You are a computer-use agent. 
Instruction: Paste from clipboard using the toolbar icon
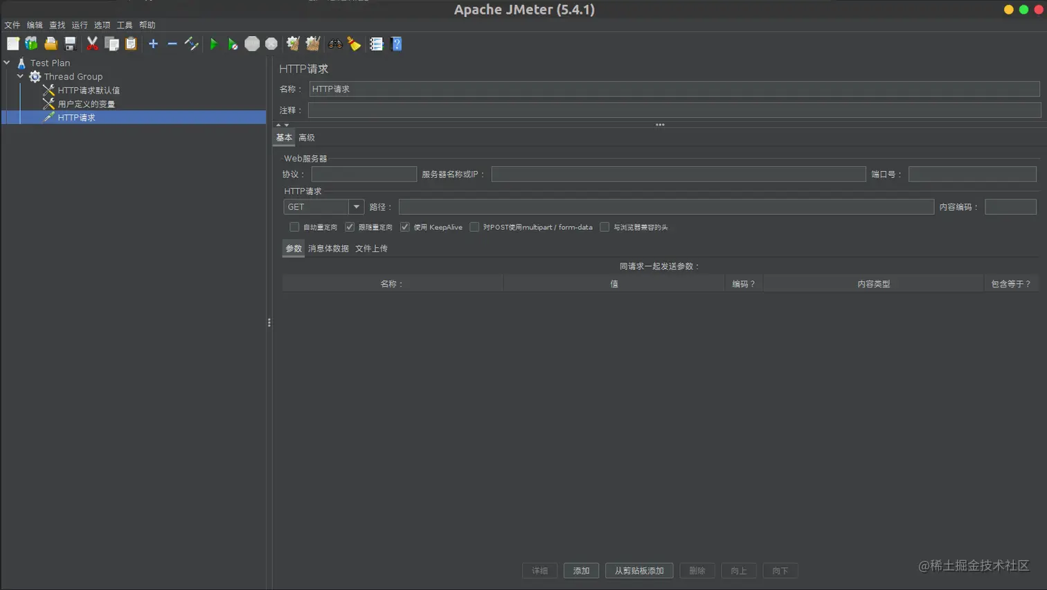click(x=131, y=44)
